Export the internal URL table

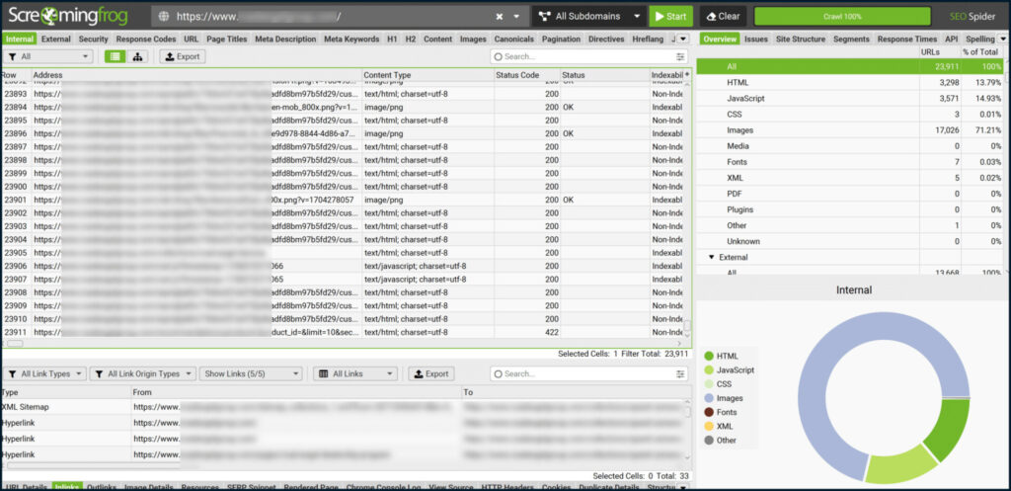coord(183,57)
